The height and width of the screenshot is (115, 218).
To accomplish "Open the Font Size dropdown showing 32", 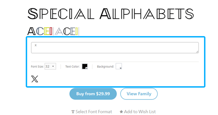I will 50,66.
